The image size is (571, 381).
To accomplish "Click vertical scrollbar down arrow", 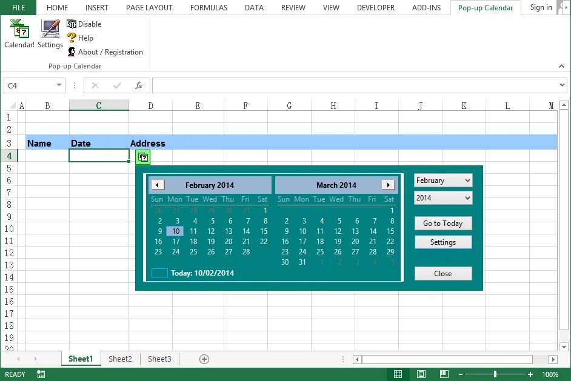I will click(564, 347).
